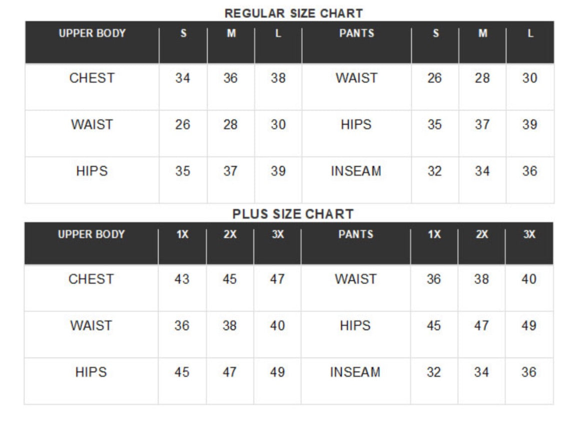This screenshot has width=586, height=426.
Task: Click regular upper body hips value 35
Action: tap(183, 171)
